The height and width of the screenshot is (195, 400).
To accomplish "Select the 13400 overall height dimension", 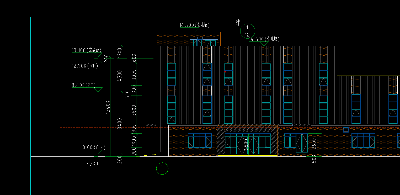I will coord(108,107).
